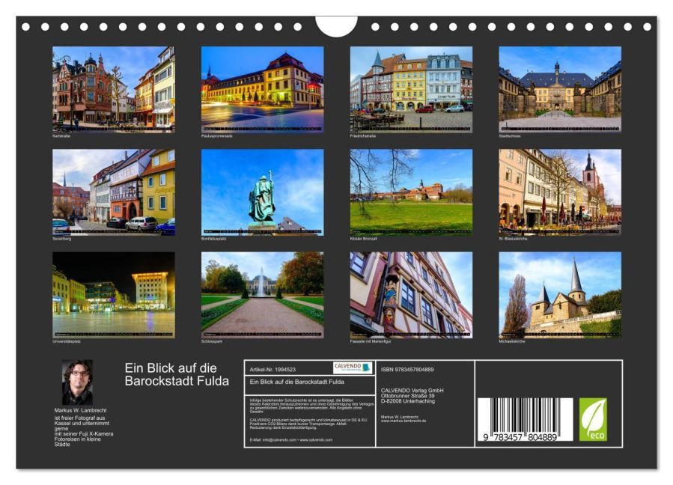
Task: Click the green eco leaf logo
Action: pyautogui.click(x=593, y=419)
